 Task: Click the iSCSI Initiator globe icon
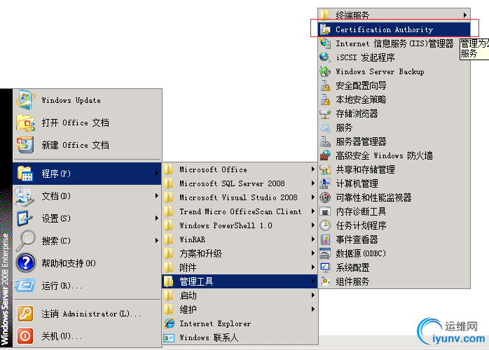click(325, 57)
